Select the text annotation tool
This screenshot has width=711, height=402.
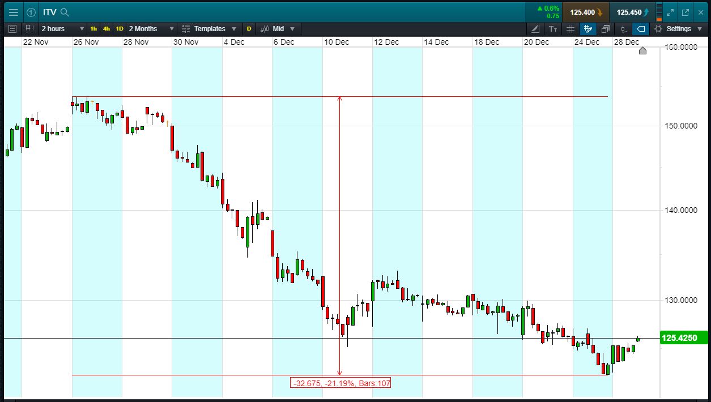pos(553,28)
